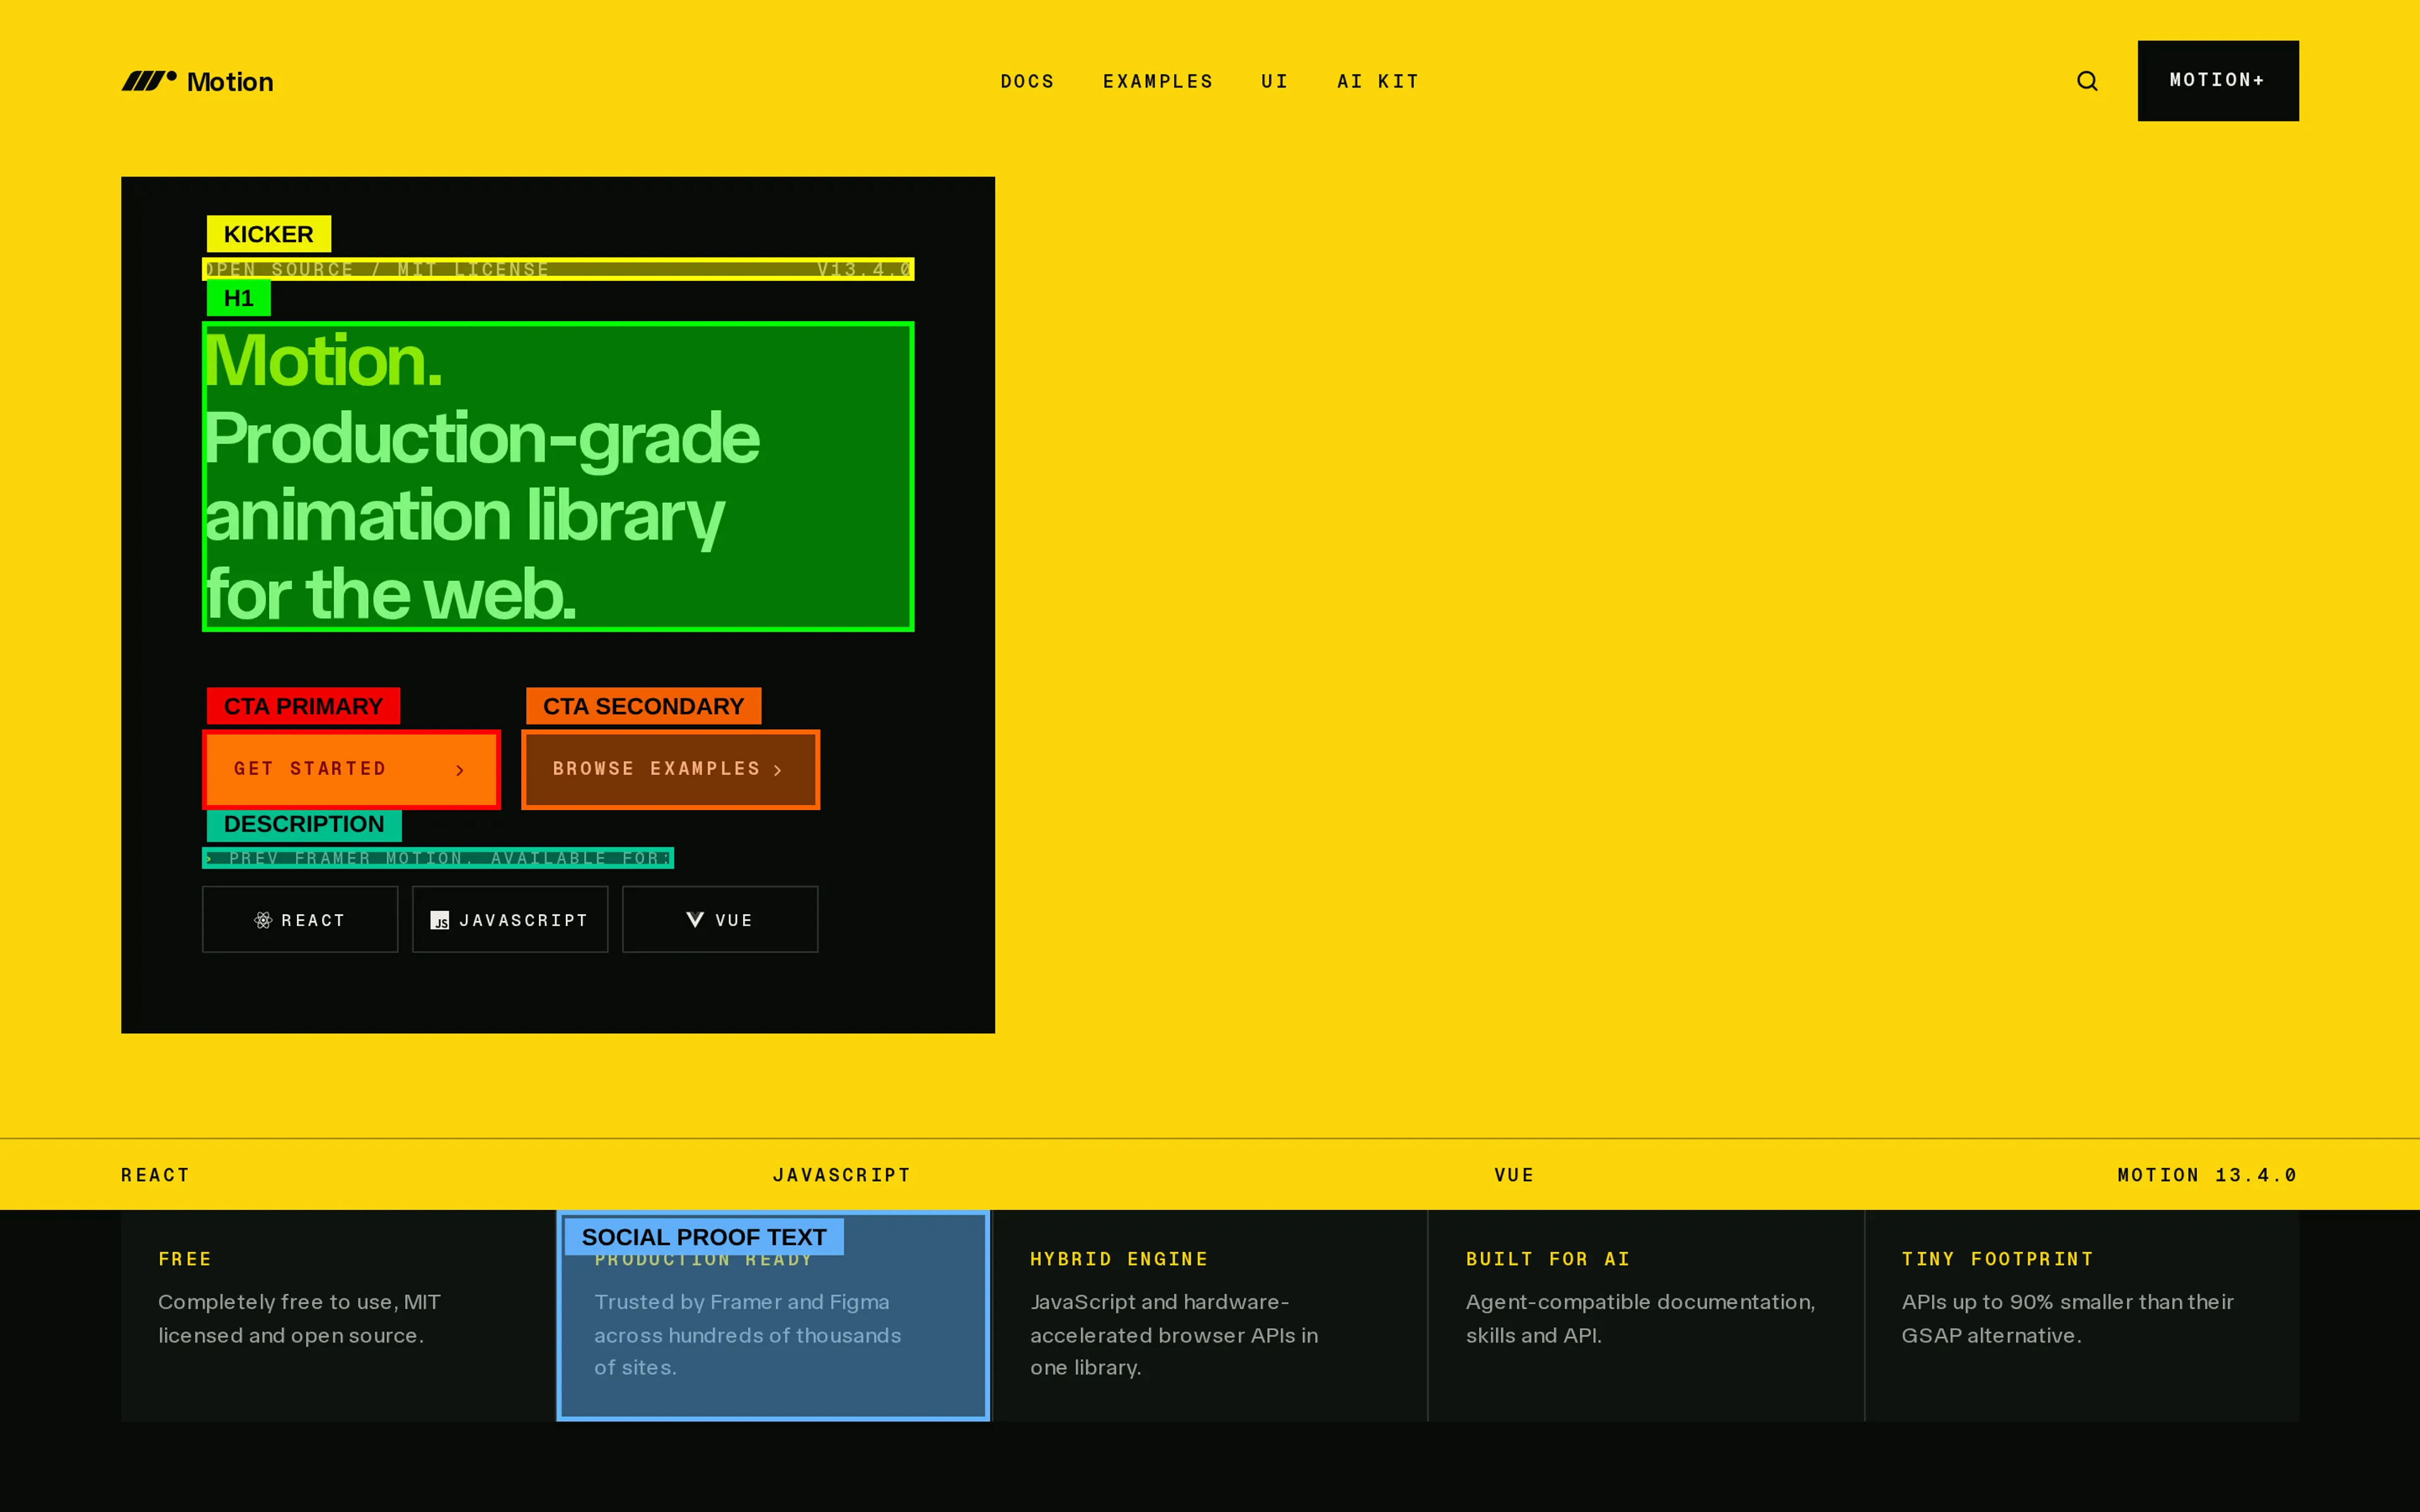Click the Motion 13.4.0 version label
The image size is (2420, 1512).
point(2207,1175)
